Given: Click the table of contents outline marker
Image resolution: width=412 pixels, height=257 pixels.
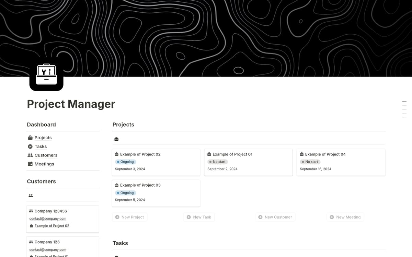Looking at the screenshot, I should point(404,109).
